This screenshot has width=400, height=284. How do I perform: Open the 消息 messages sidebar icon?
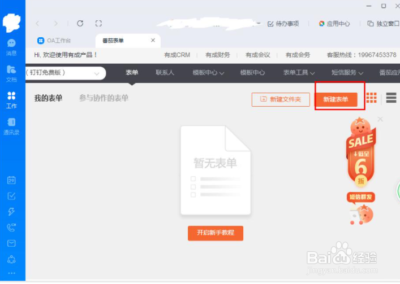(11, 47)
